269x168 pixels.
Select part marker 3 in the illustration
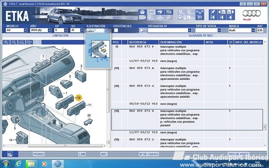81,66
